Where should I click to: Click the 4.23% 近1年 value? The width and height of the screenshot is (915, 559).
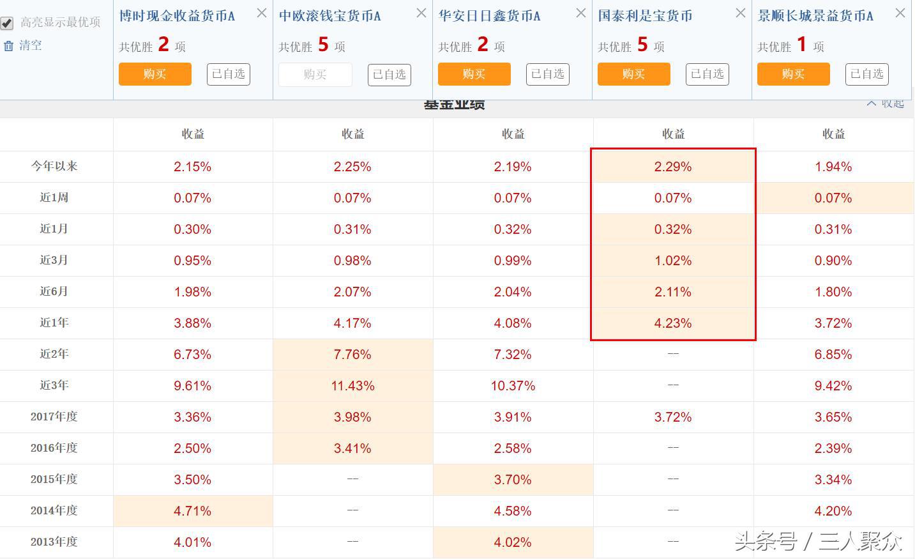673,323
